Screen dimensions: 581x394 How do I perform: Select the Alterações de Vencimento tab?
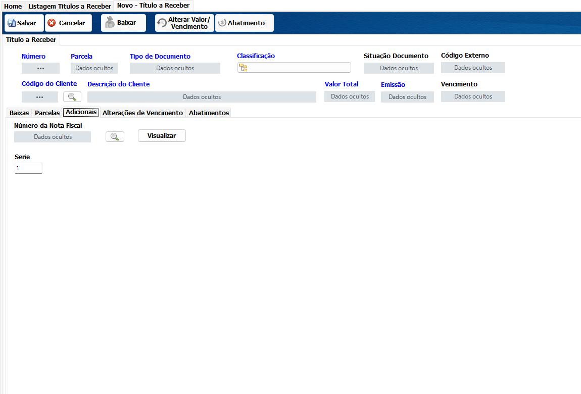point(142,113)
